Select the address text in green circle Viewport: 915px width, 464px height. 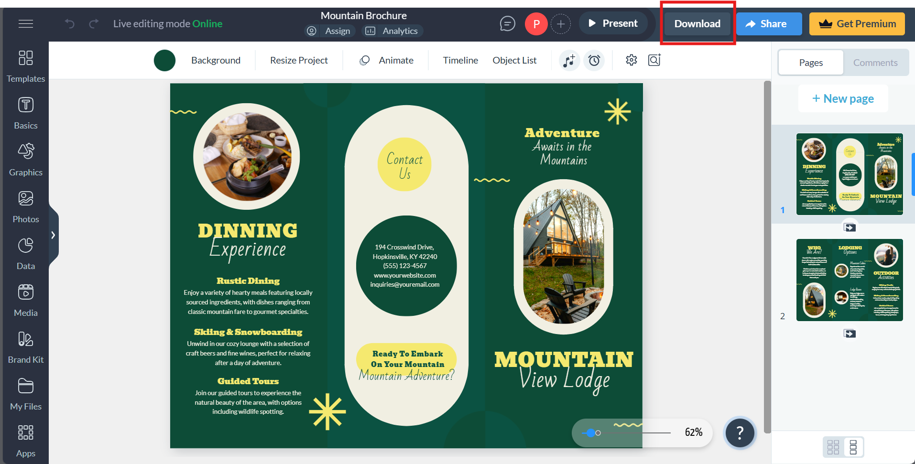(404, 266)
